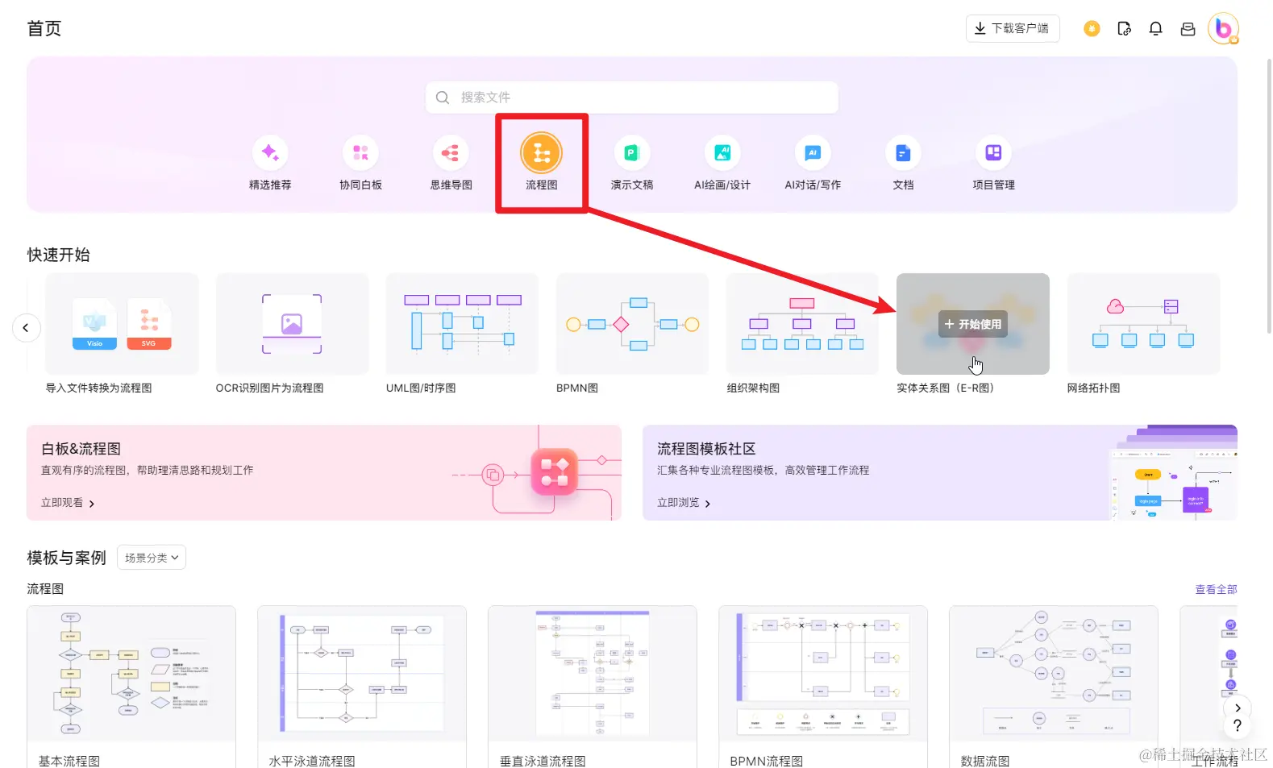1273x768 pixels.
Task: Create an 组织架构图 org chart
Action: tap(802, 324)
